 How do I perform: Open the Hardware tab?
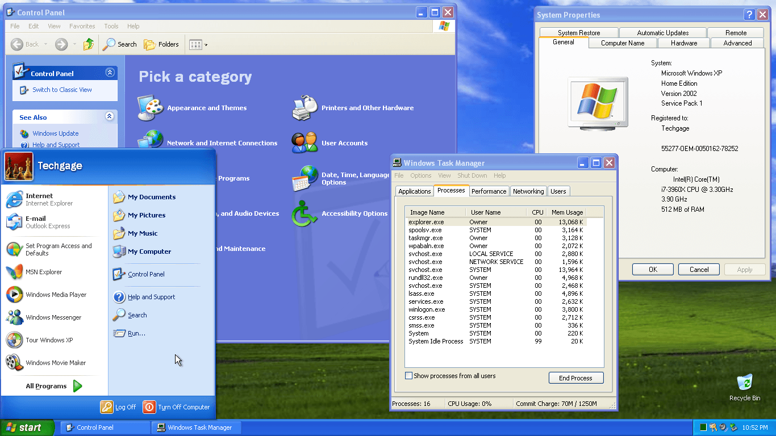(684, 43)
